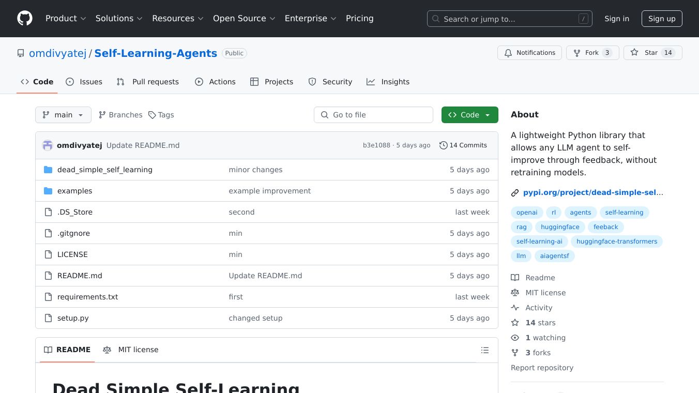Open the pypi.org project link

(592, 192)
